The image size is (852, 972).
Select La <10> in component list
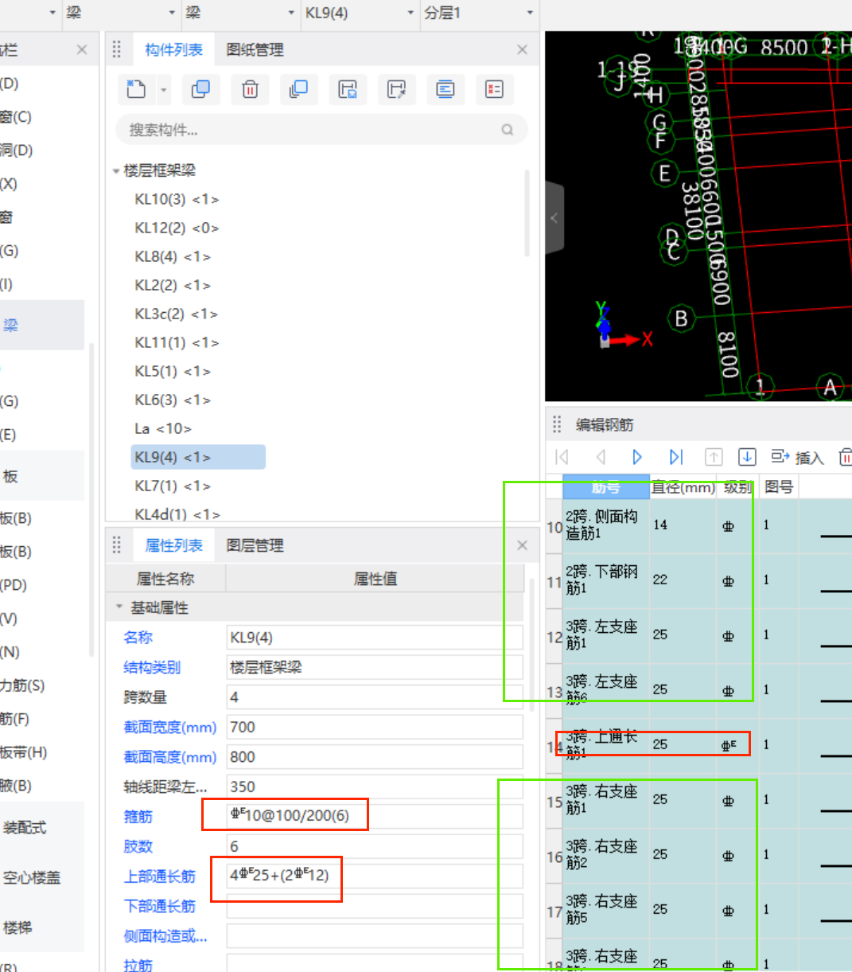tap(163, 428)
